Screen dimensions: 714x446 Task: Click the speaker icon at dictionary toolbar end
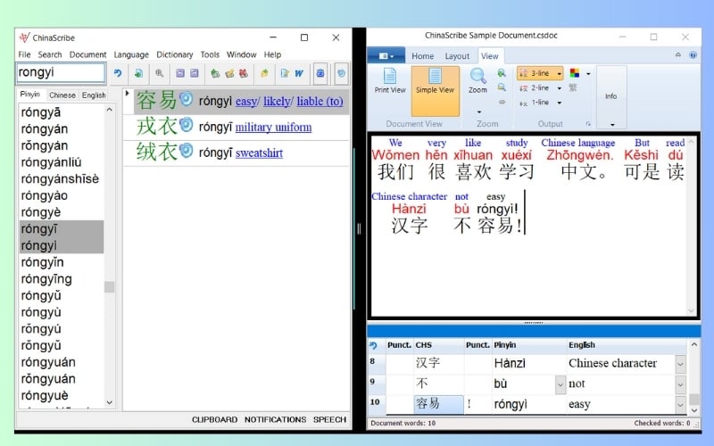coord(341,73)
